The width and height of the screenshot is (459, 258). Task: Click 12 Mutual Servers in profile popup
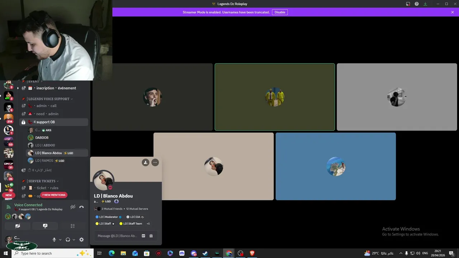point(137,209)
